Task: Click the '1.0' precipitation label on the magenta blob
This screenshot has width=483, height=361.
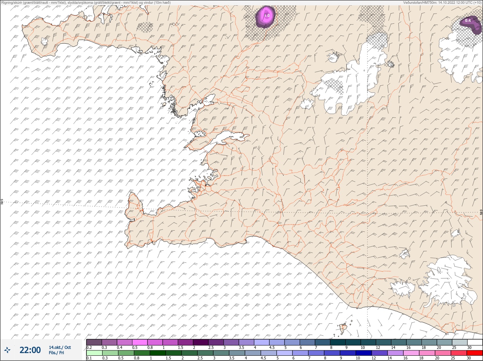Action: coord(267,16)
